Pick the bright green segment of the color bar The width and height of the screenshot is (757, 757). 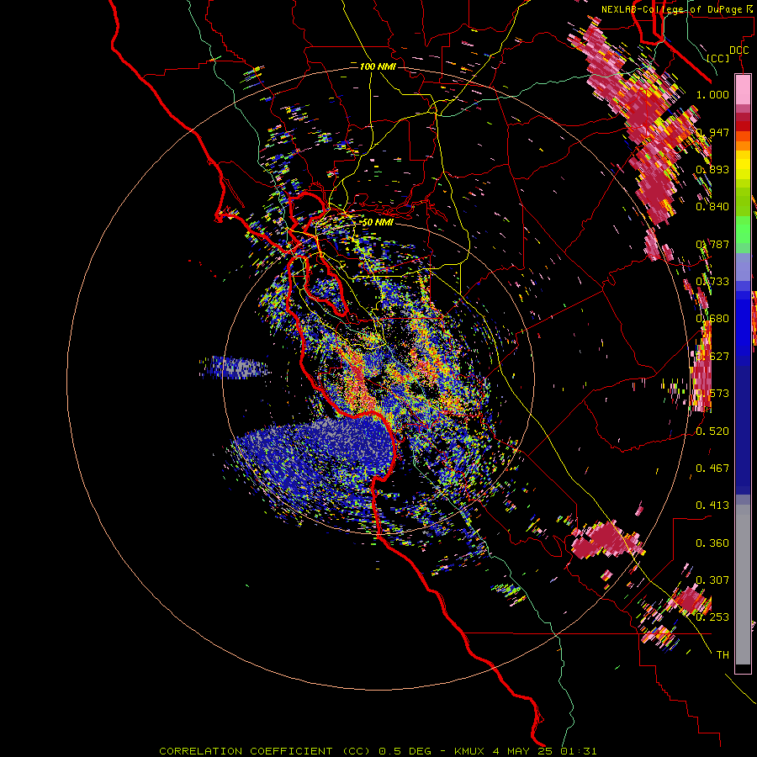tap(743, 230)
